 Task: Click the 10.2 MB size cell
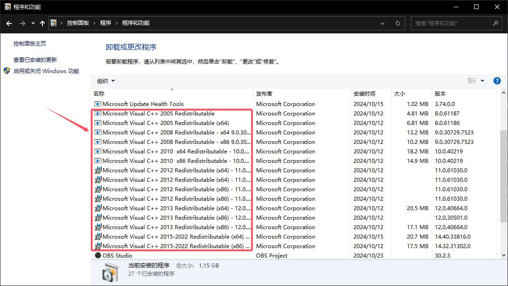click(x=418, y=142)
